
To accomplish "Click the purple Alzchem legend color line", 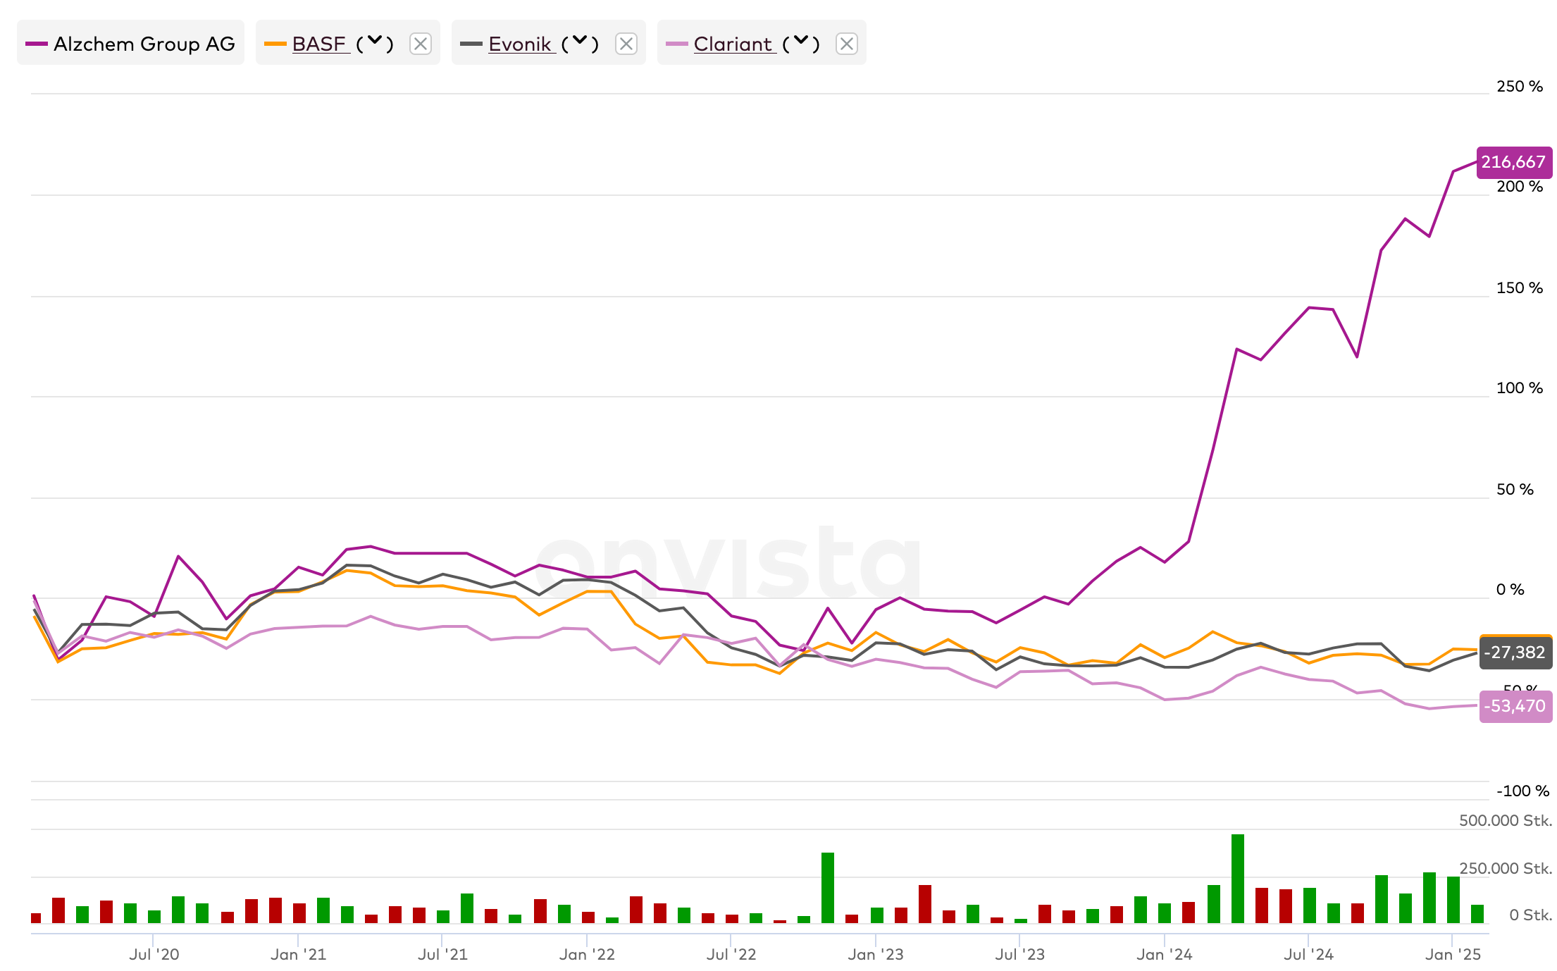I will coord(36,44).
